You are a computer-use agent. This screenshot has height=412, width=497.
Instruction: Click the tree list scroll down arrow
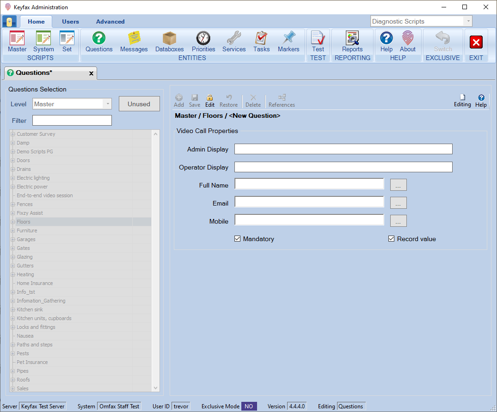pos(156,388)
